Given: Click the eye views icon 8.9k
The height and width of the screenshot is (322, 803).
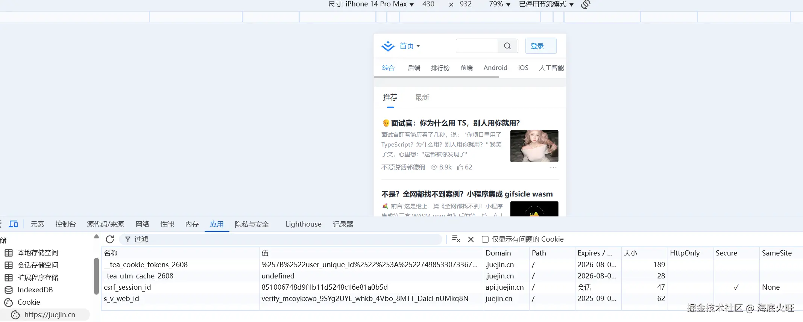Looking at the screenshot, I should 434,167.
